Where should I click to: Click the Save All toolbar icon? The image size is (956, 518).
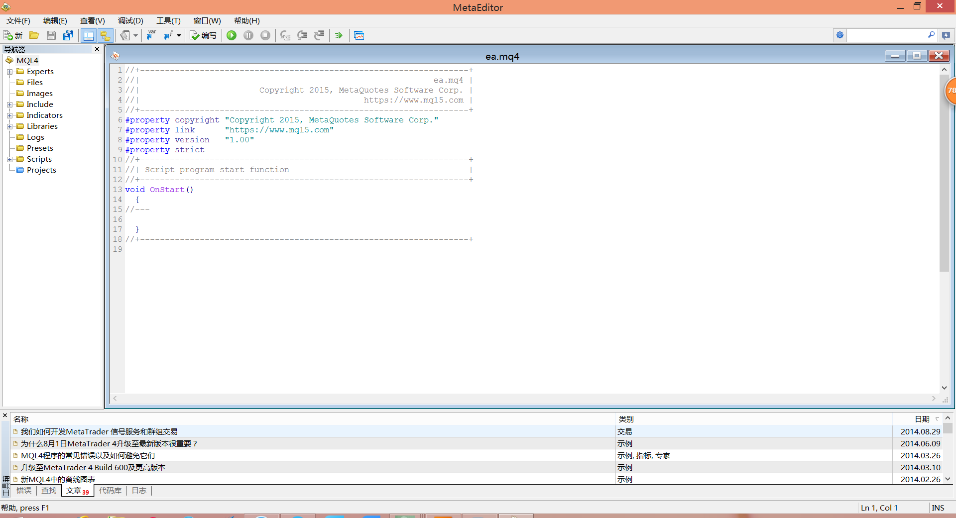[x=68, y=35]
